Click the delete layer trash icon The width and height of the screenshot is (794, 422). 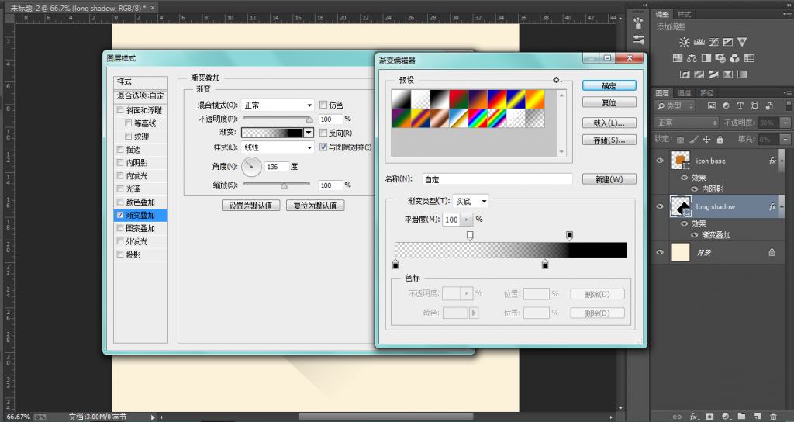coord(773,417)
